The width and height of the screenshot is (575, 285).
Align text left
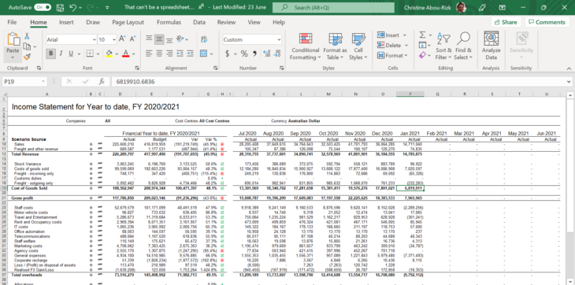(149, 54)
